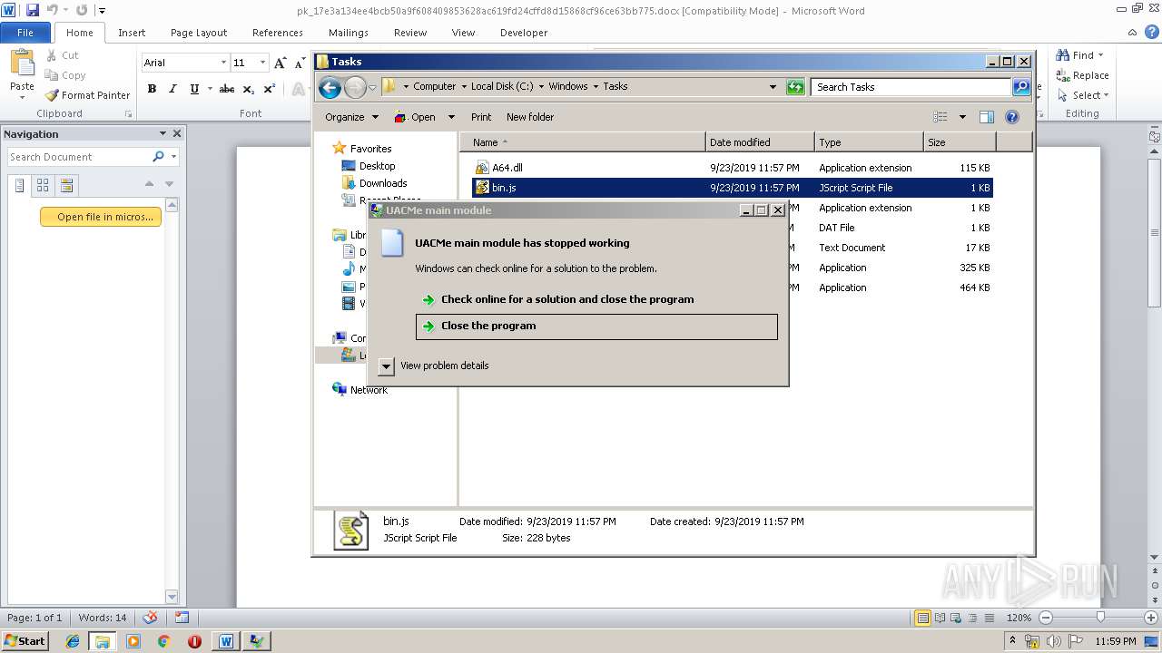Switch to Print Layout view in status bar

[922, 618]
